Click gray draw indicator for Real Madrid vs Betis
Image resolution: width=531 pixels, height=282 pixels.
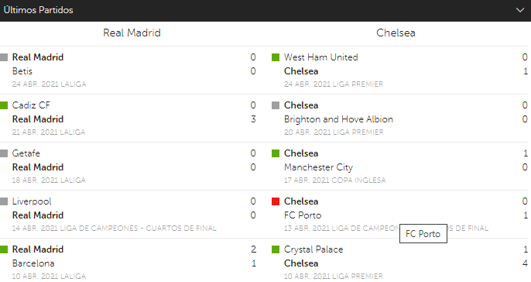4,57
